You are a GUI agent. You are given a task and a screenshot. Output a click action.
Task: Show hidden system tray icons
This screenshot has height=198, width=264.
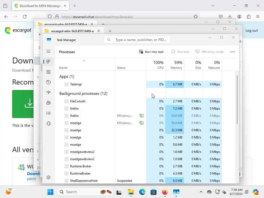coord(201,192)
